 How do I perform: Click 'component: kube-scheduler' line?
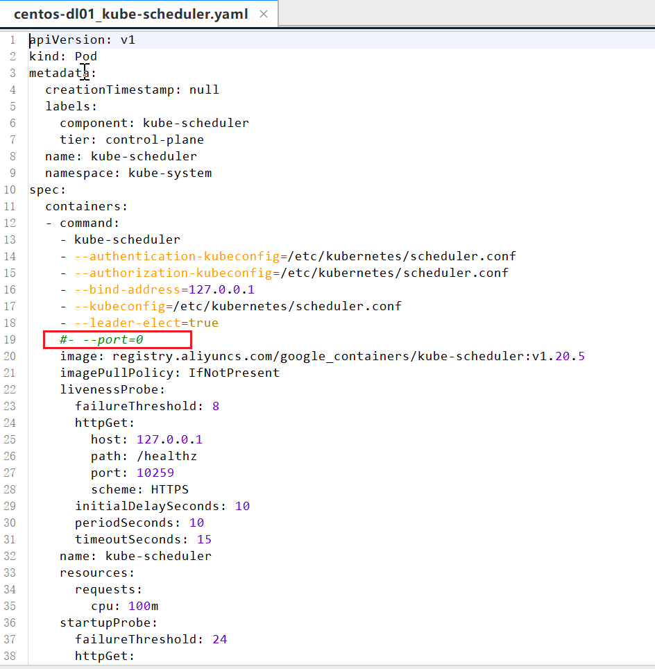155,123
